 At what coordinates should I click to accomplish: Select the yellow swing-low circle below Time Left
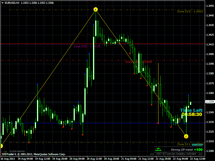point(186,136)
